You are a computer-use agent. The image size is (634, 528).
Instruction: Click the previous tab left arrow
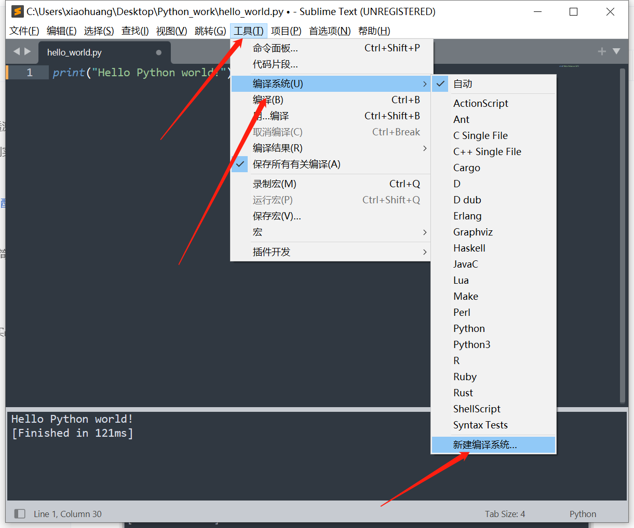click(17, 51)
